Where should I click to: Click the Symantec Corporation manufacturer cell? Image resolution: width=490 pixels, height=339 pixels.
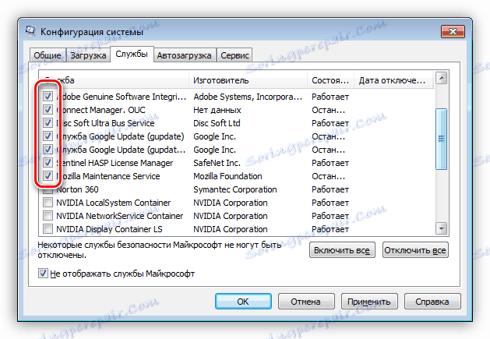pyautogui.click(x=235, y=189)
